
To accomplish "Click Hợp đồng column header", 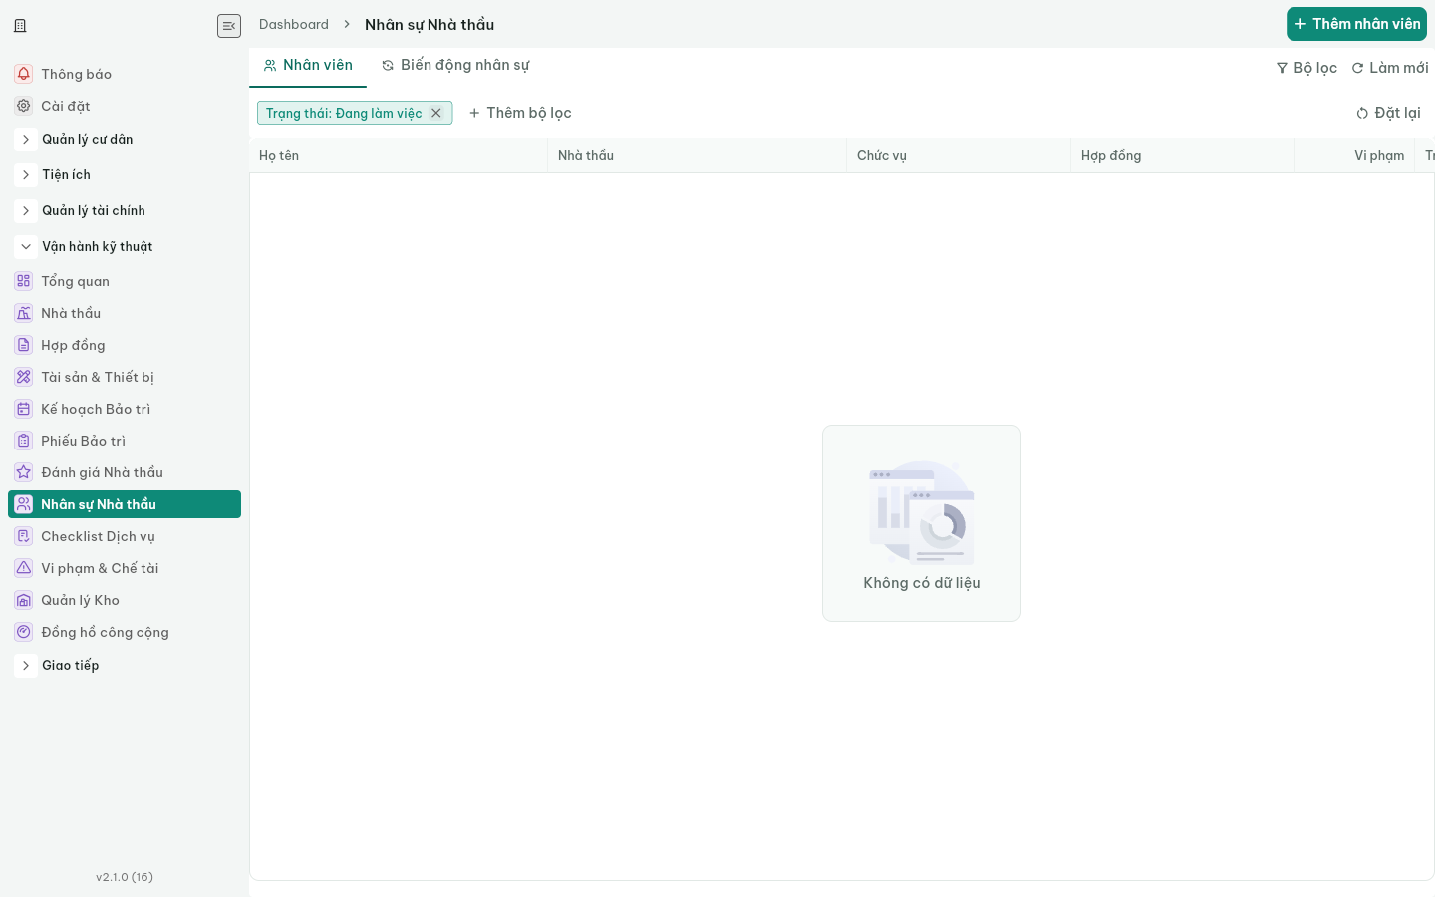I will point(1183,155).
